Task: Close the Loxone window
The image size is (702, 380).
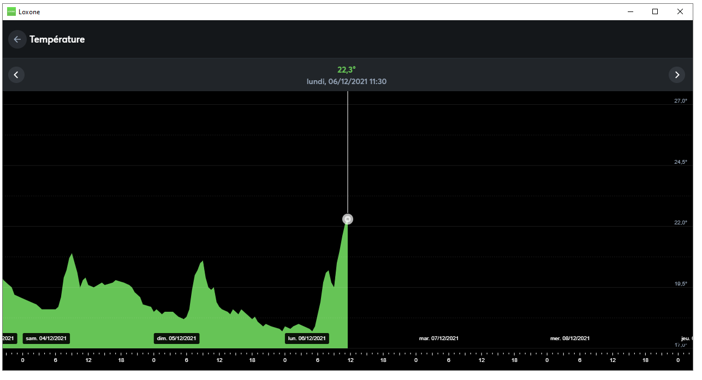Action: coord(680,11)
